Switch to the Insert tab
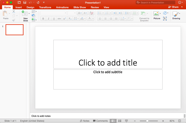 coord(19,7)
